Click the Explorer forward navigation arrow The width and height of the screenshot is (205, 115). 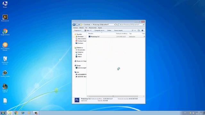point(77,25)
